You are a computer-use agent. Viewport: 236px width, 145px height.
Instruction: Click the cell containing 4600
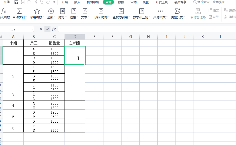(x=54, y=72)
